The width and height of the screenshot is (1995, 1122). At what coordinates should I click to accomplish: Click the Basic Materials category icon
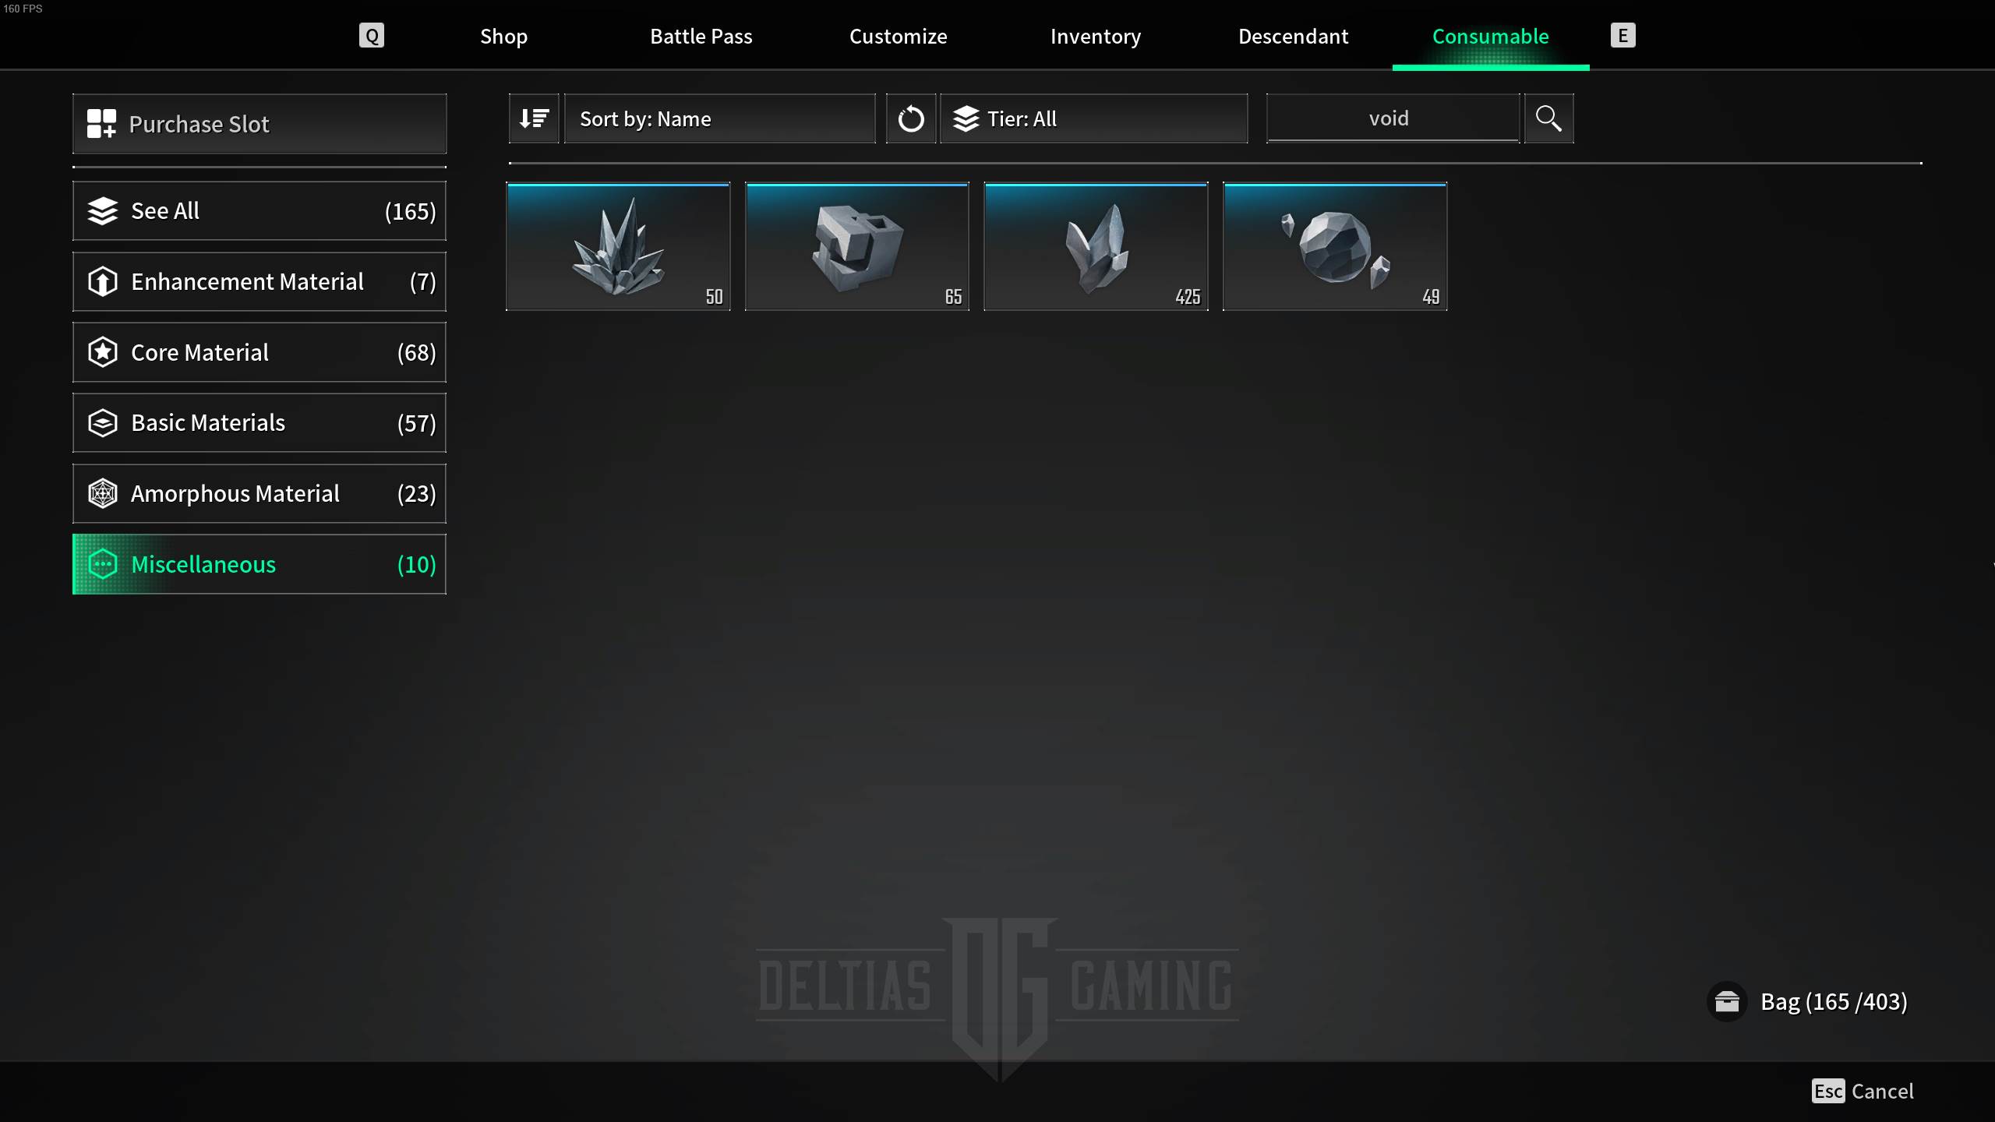point(101,422)
